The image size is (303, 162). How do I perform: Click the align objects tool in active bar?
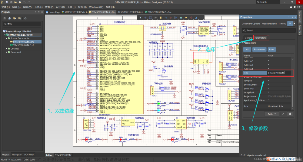point(155,18)
